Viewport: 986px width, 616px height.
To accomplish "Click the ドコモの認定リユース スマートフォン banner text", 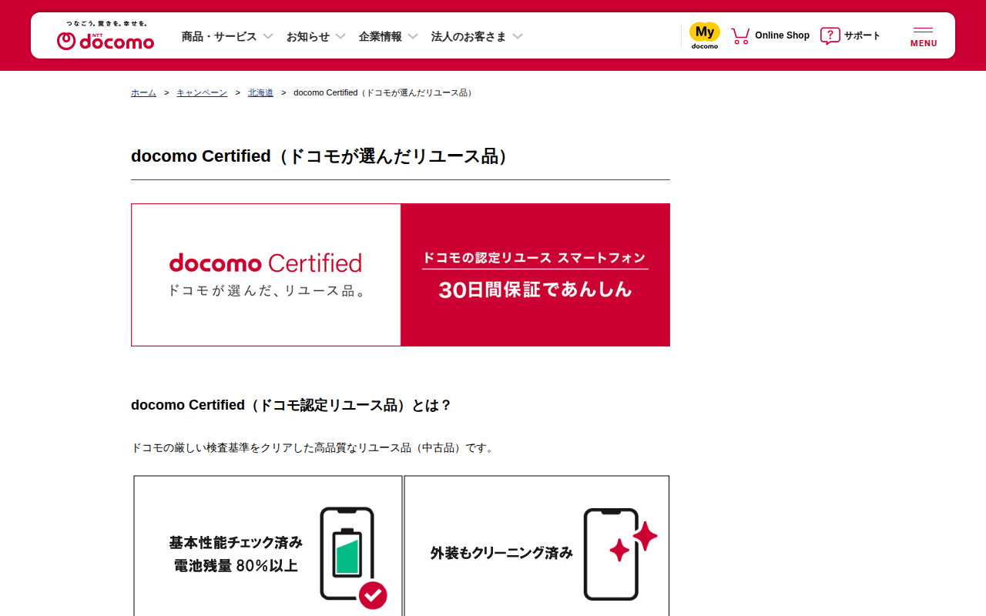I will tap(535, 258).
